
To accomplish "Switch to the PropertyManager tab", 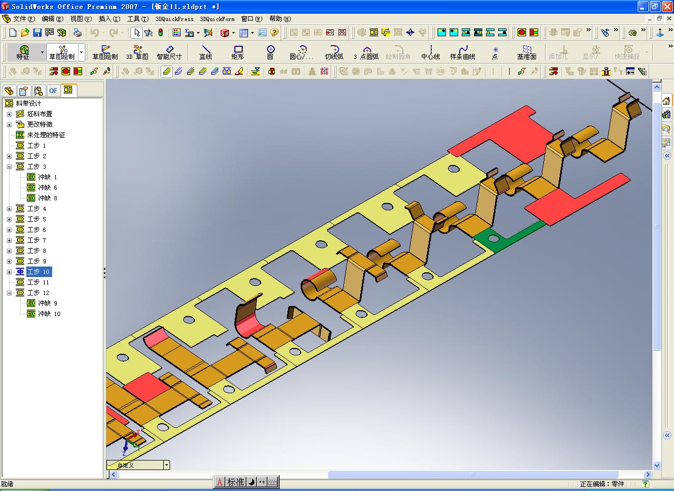I will pos(24,91).
